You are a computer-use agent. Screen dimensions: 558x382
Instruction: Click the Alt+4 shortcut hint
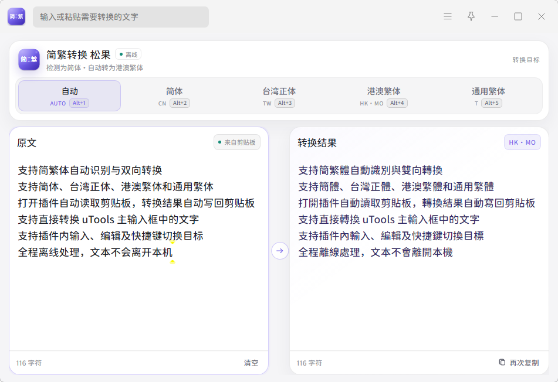[x=397, y=103]
